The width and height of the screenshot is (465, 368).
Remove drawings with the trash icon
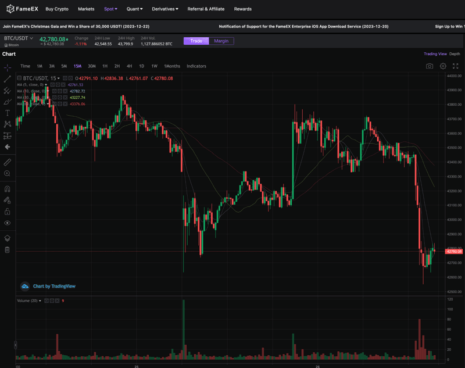[8, 249]
